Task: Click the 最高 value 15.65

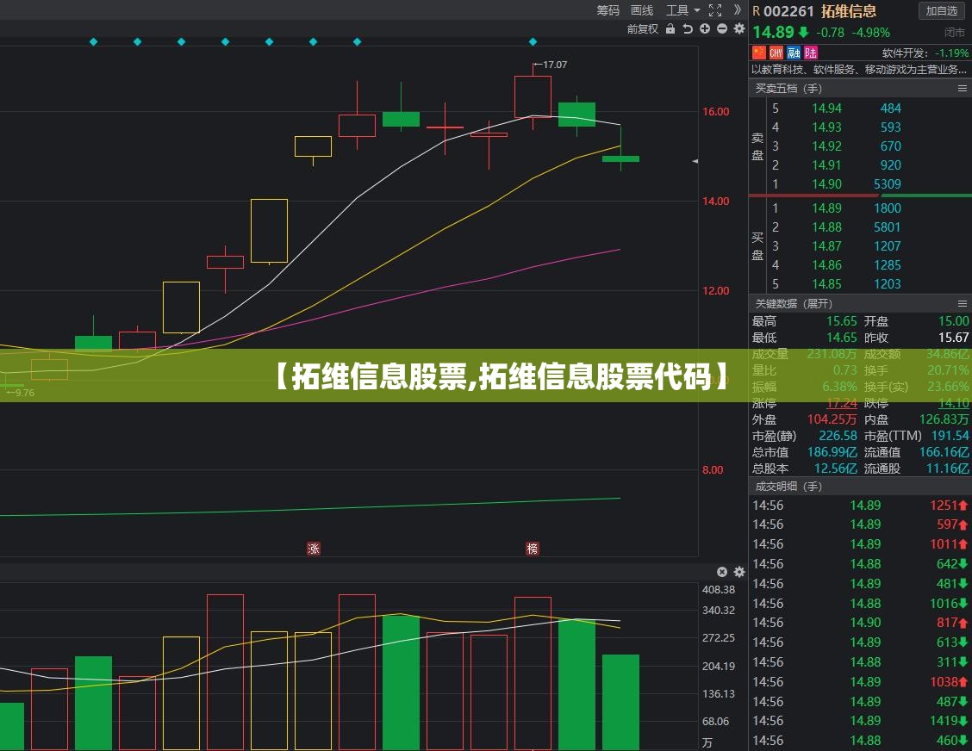Action: (841, 321)
